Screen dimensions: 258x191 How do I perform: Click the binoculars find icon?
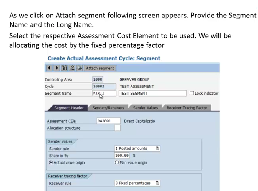pyautogui.click(x=64, y=68)
